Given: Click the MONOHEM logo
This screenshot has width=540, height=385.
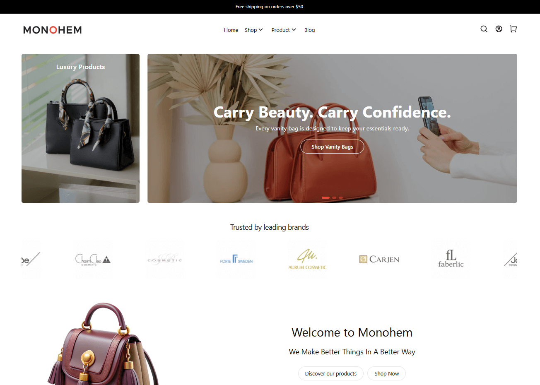Looking at the screenshot, I should [x=53, y=30].
